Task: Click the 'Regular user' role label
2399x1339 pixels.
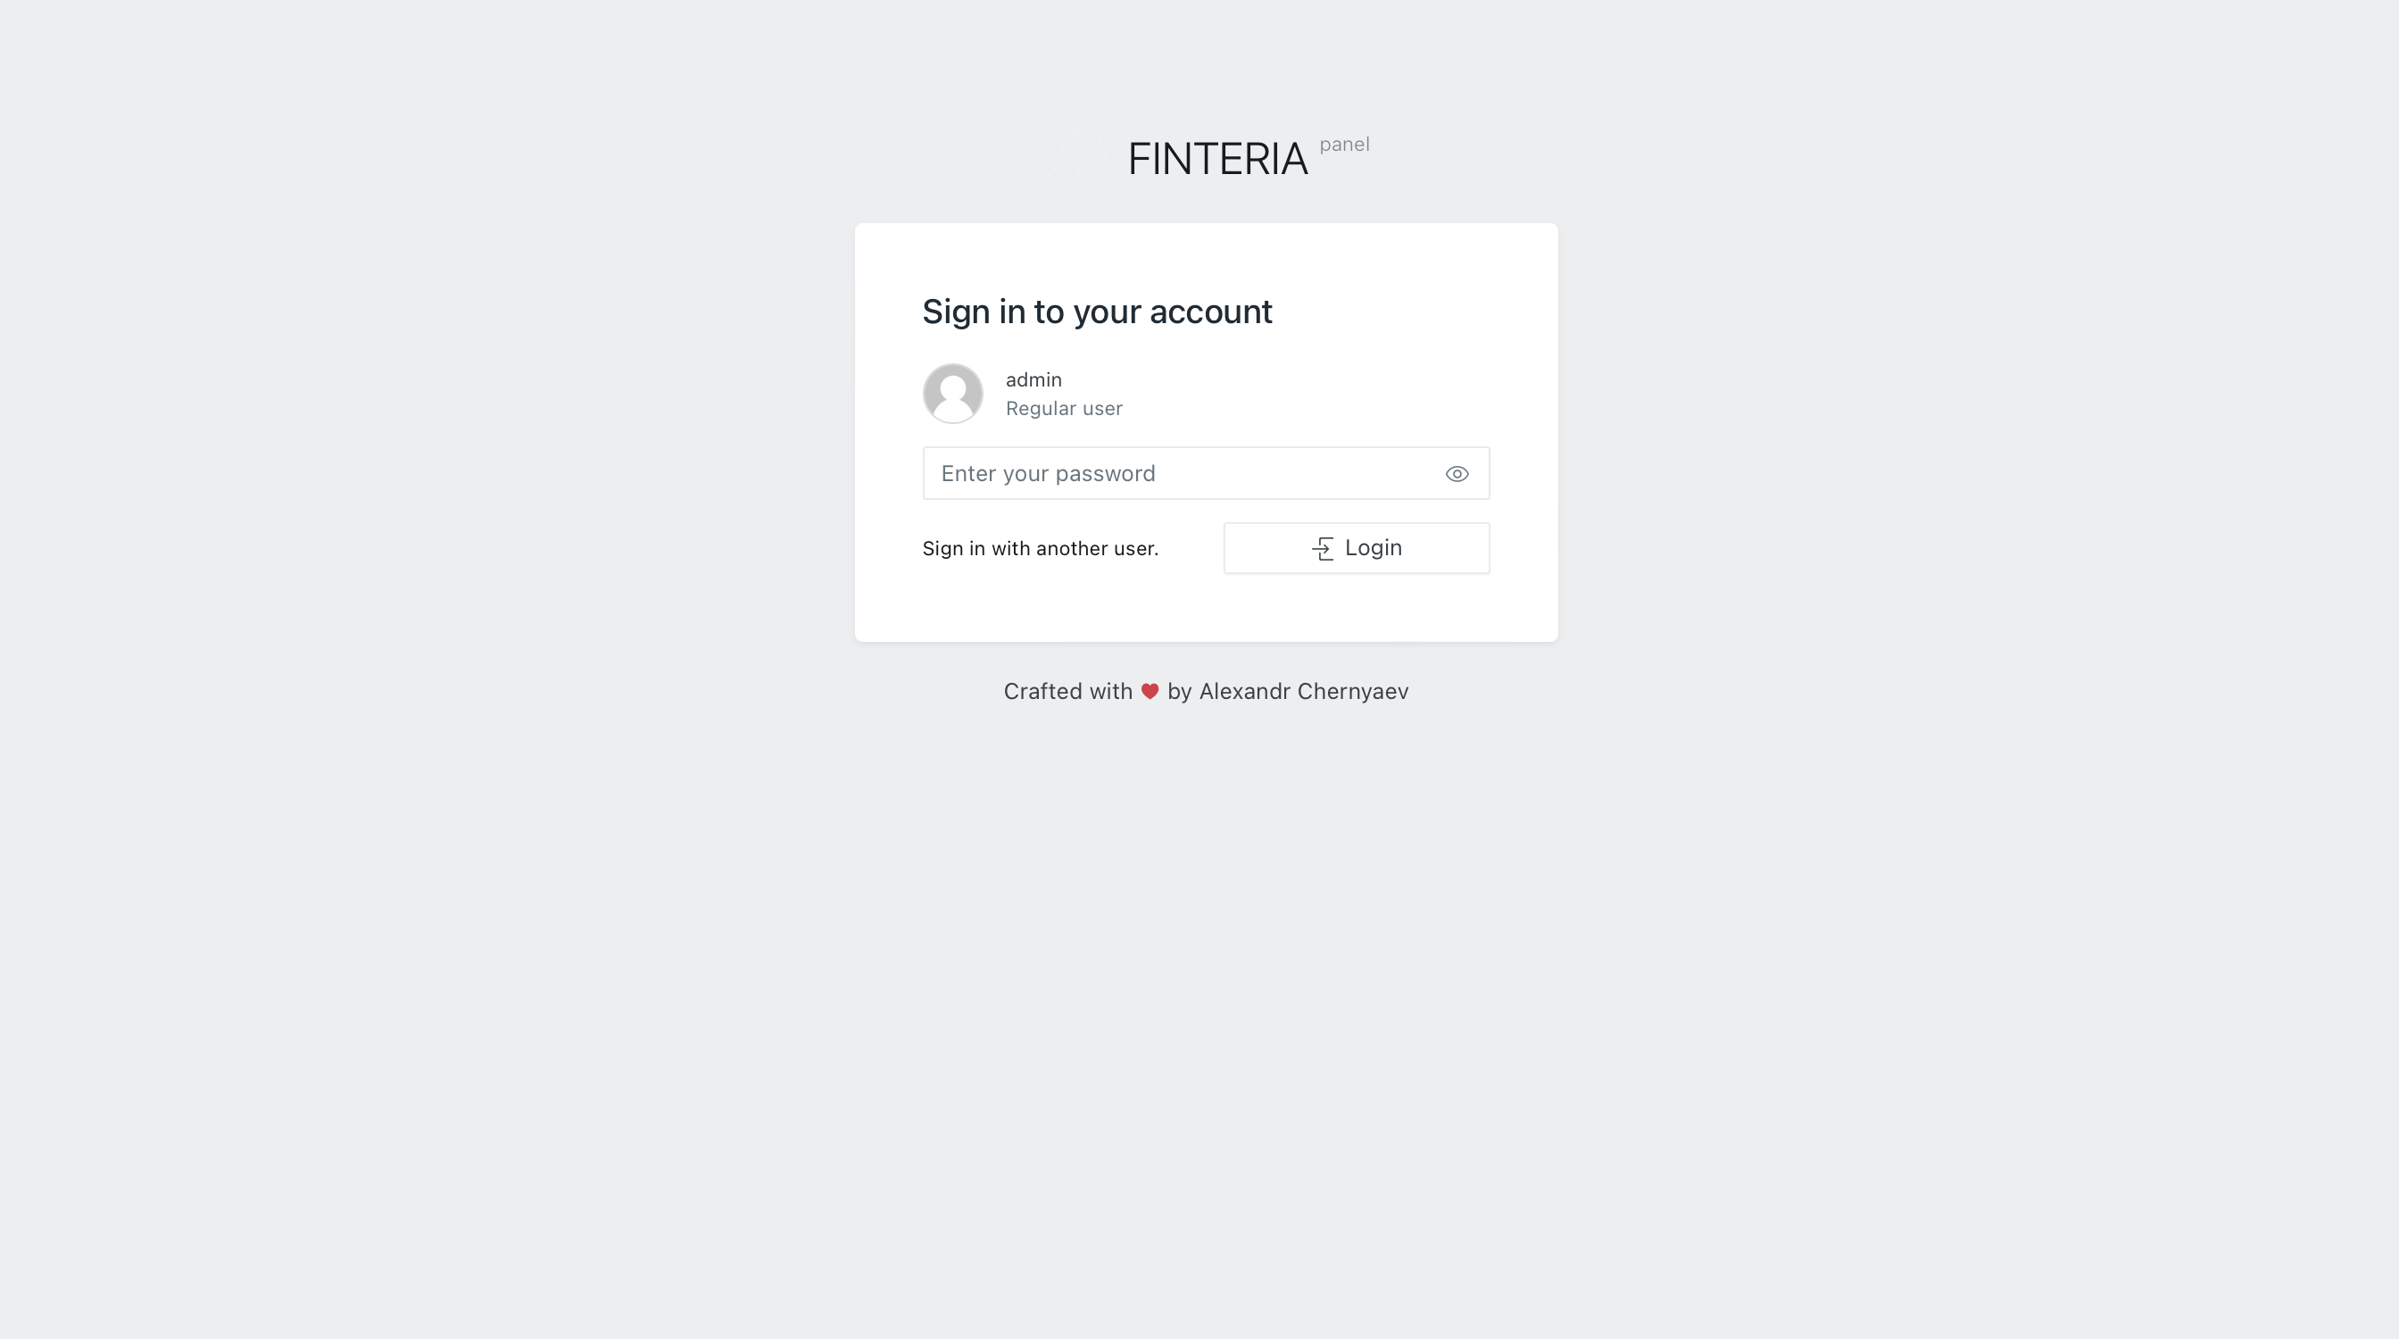Action: tap(1064, 409)
